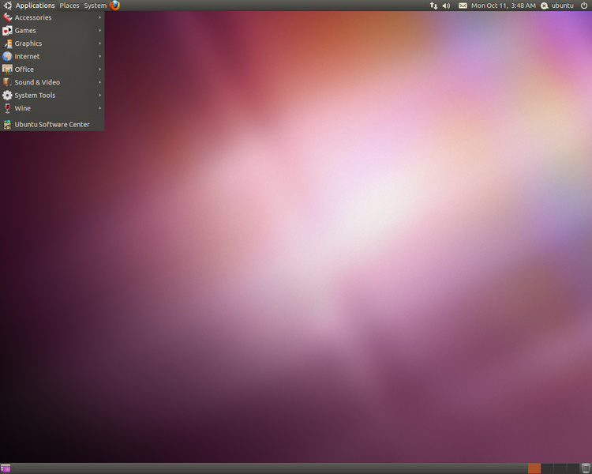592x474 pixels.
Task: Click the gear icon for System Tools
Action: tap(7, 96)
